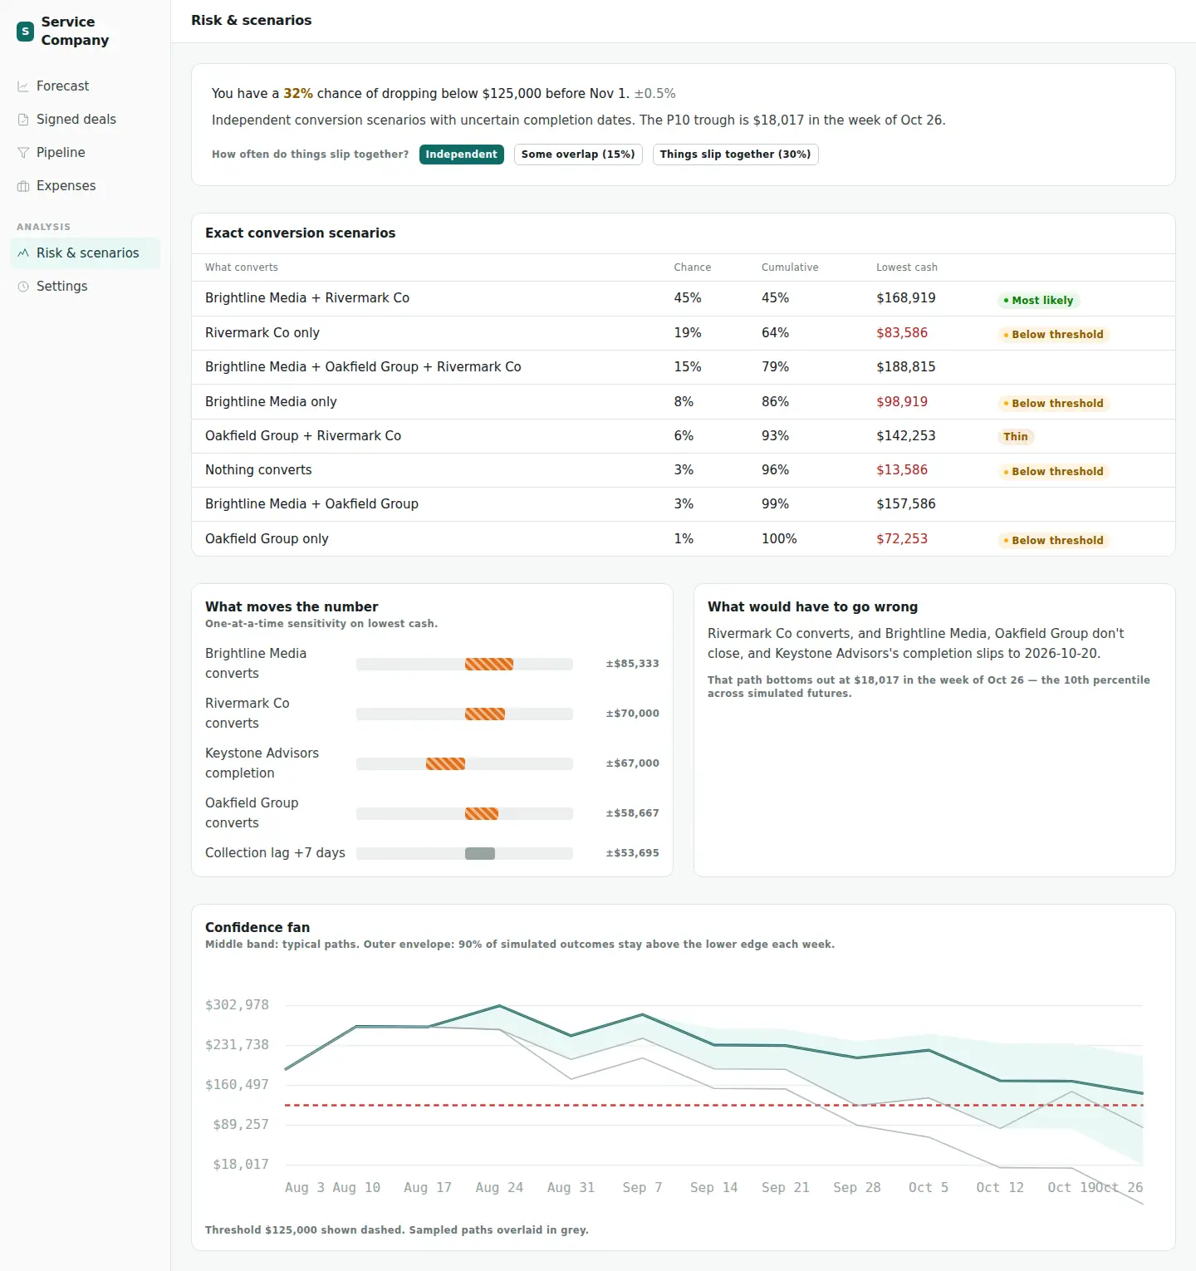Click the $83,586 lowest cash value
1196x1271 pixels.
[902, 333]
